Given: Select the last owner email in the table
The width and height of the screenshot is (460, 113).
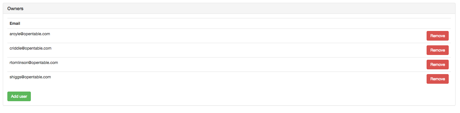Looking at the screenshot, I should [30, 77].
